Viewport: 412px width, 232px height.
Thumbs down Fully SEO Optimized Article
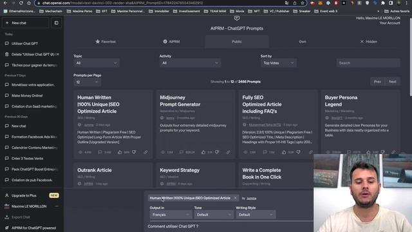point(298,152)
